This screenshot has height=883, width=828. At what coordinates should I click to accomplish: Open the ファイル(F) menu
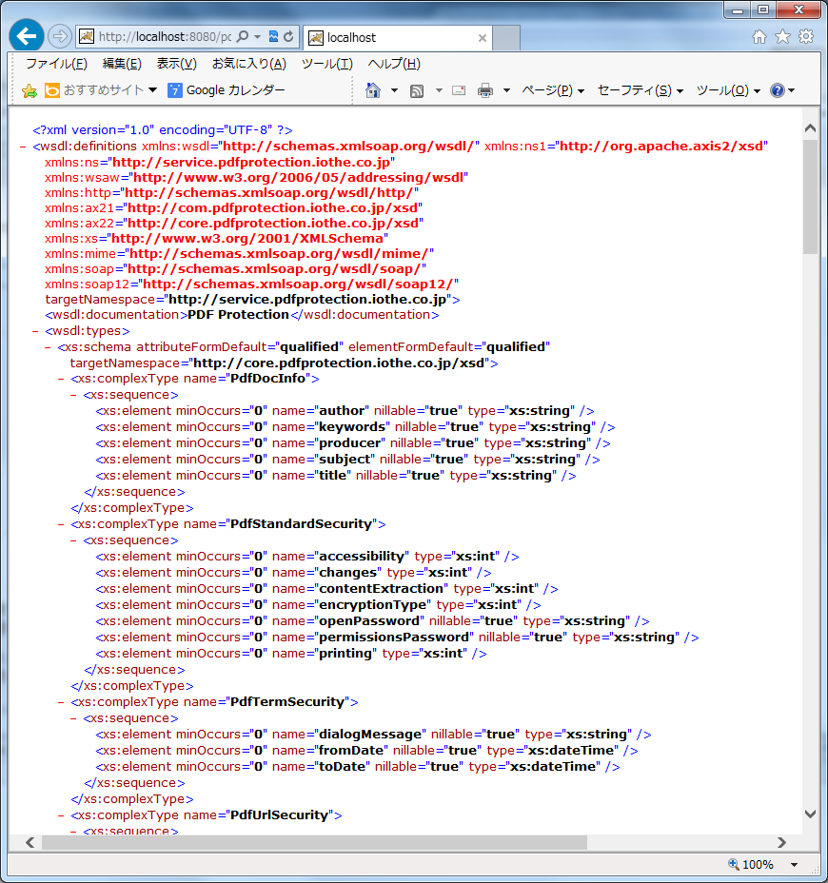56,64
